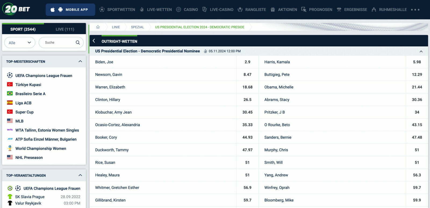The height and width of the screenshot is (208, 430).
Task: Collapse the Top-Meisterschaften section
Action: (x=80, y=61)
